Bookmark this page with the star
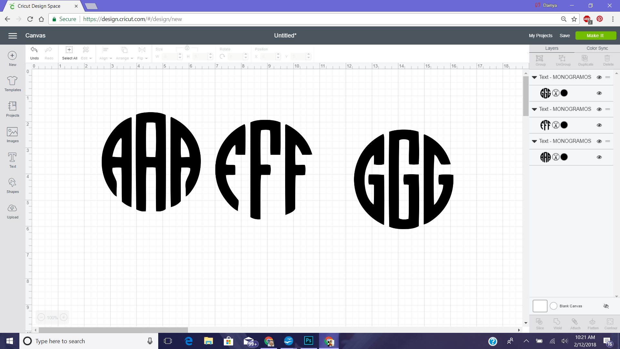Screen dimensions: 620x349 coord(574,19)
